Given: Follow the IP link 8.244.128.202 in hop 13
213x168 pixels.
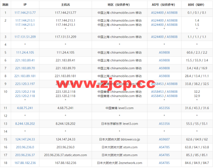Looking at the screenshot, I should pos(25,124).
